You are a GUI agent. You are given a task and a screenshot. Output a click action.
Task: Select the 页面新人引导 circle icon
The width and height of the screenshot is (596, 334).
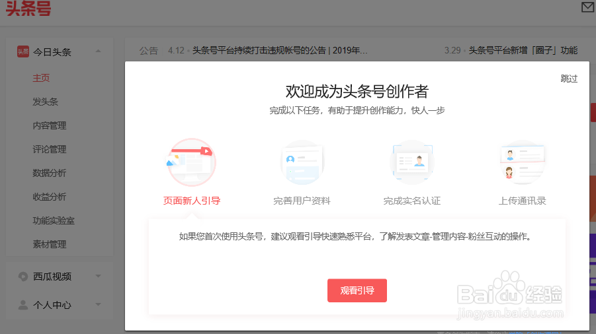(192, 162)
